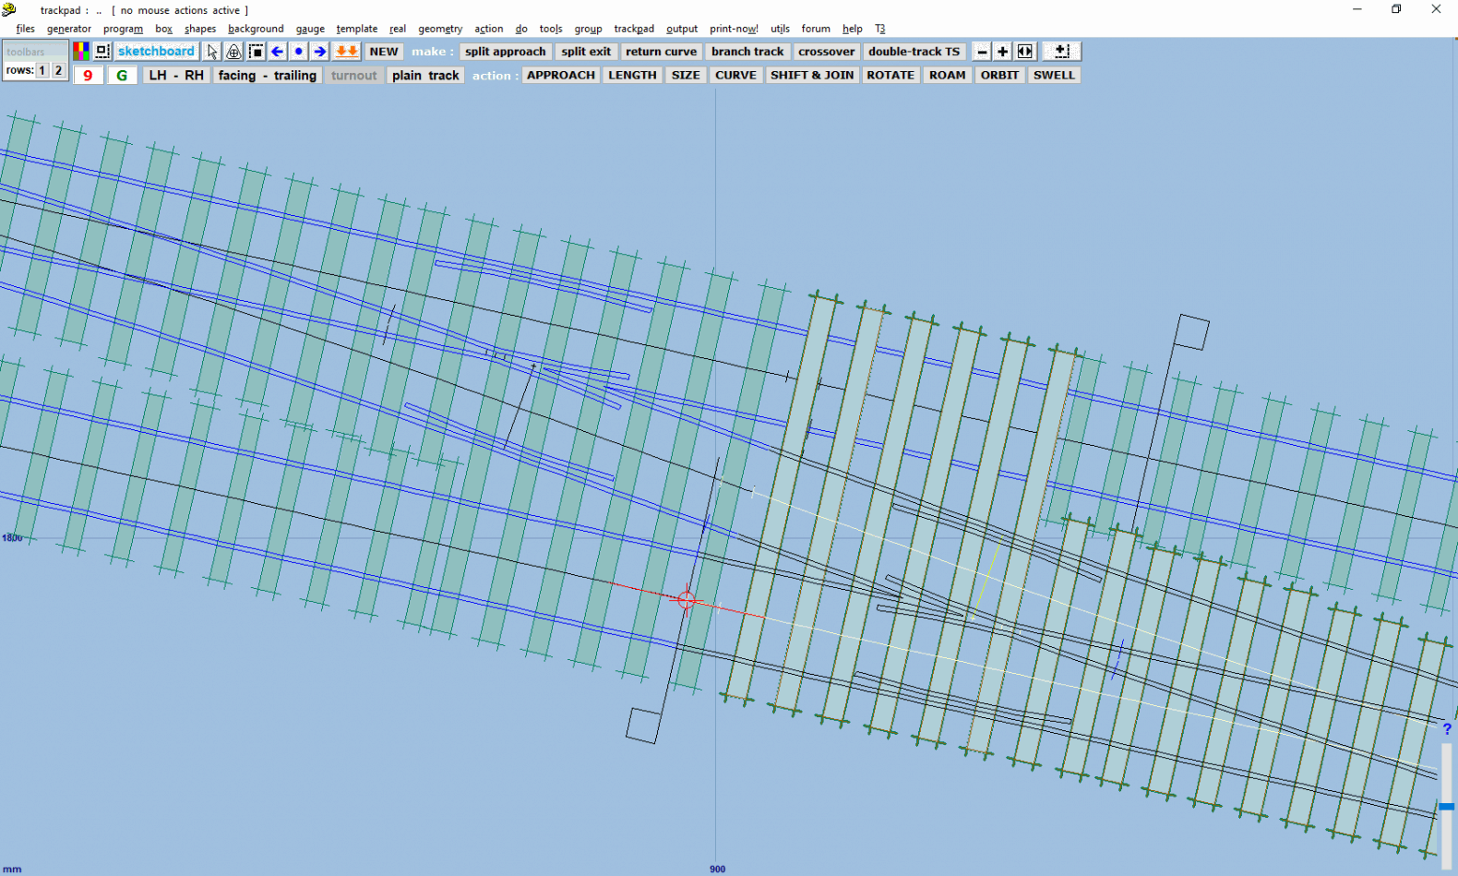The height and width of the screenshot is (876, 1458).
Task: Open the output menu
Action: [682, 29]
